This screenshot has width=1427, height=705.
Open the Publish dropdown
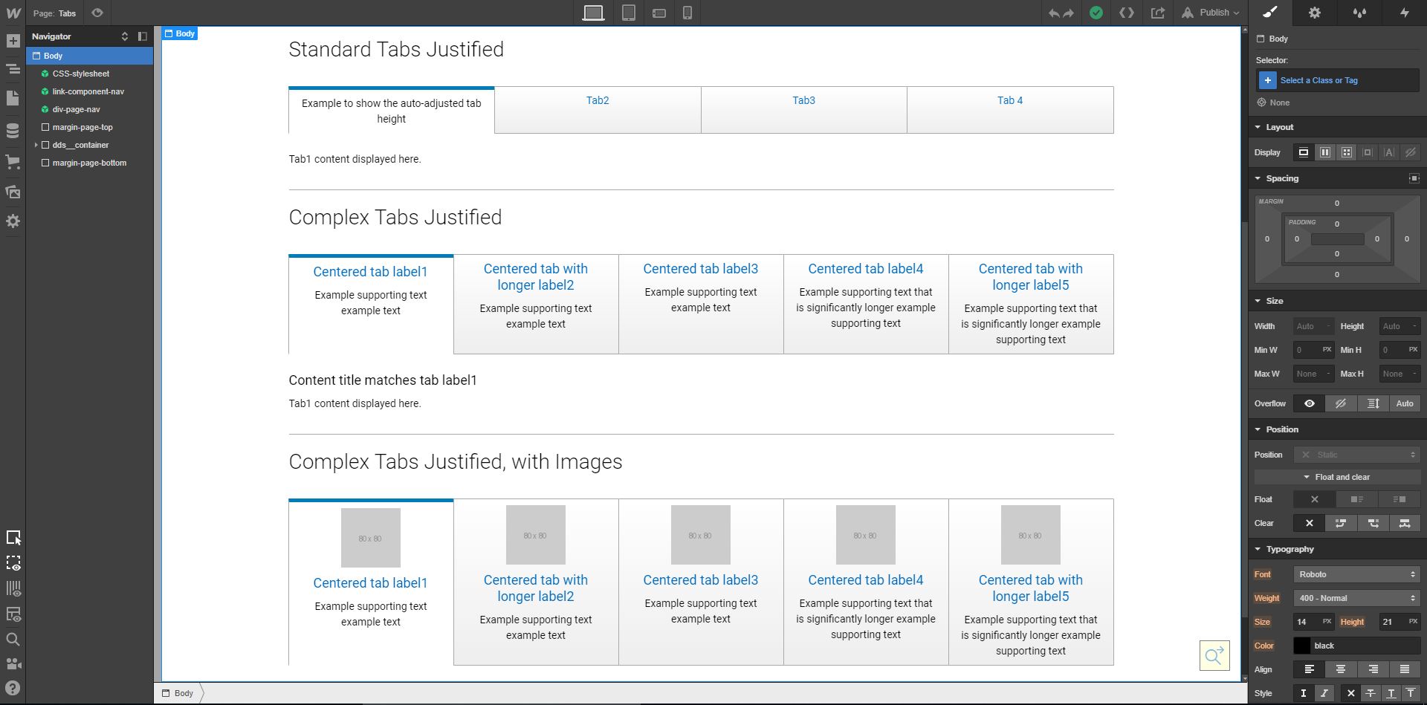pos(1210,13)
